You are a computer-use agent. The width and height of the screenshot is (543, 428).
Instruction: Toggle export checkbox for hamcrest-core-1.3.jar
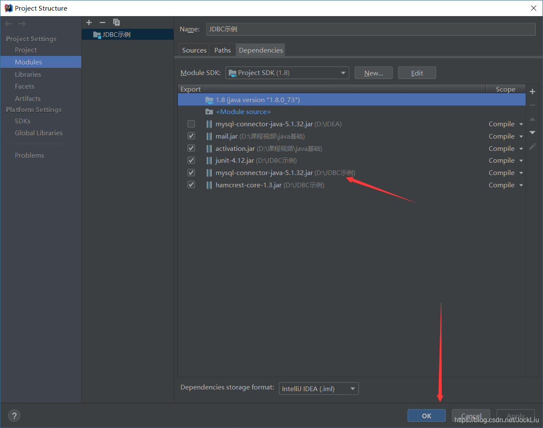tap(191, 185)
